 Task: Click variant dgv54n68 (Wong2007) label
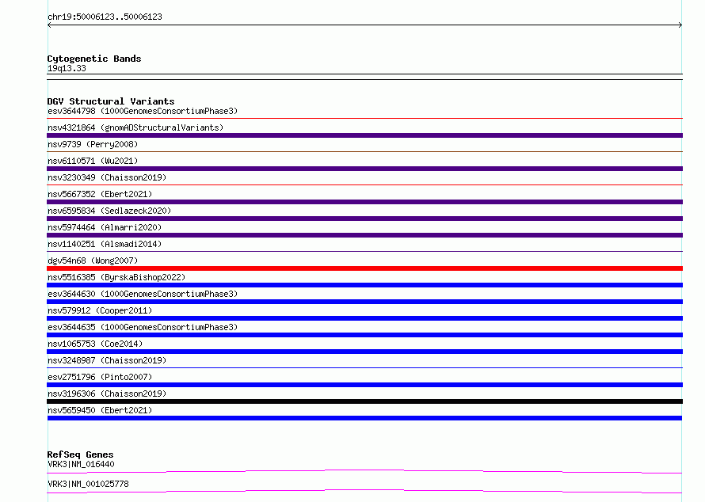(93, 261)
